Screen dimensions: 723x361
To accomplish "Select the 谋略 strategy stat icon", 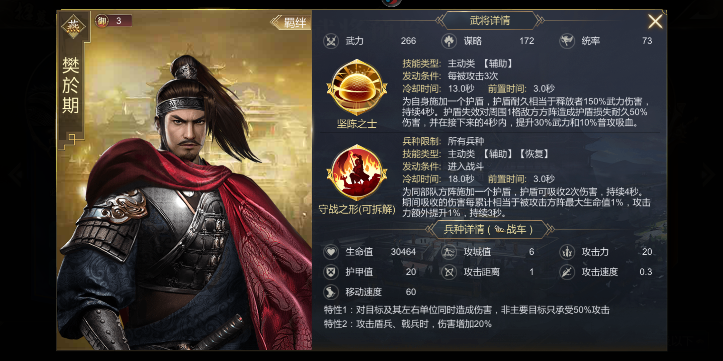I will (x=449, y=41).
